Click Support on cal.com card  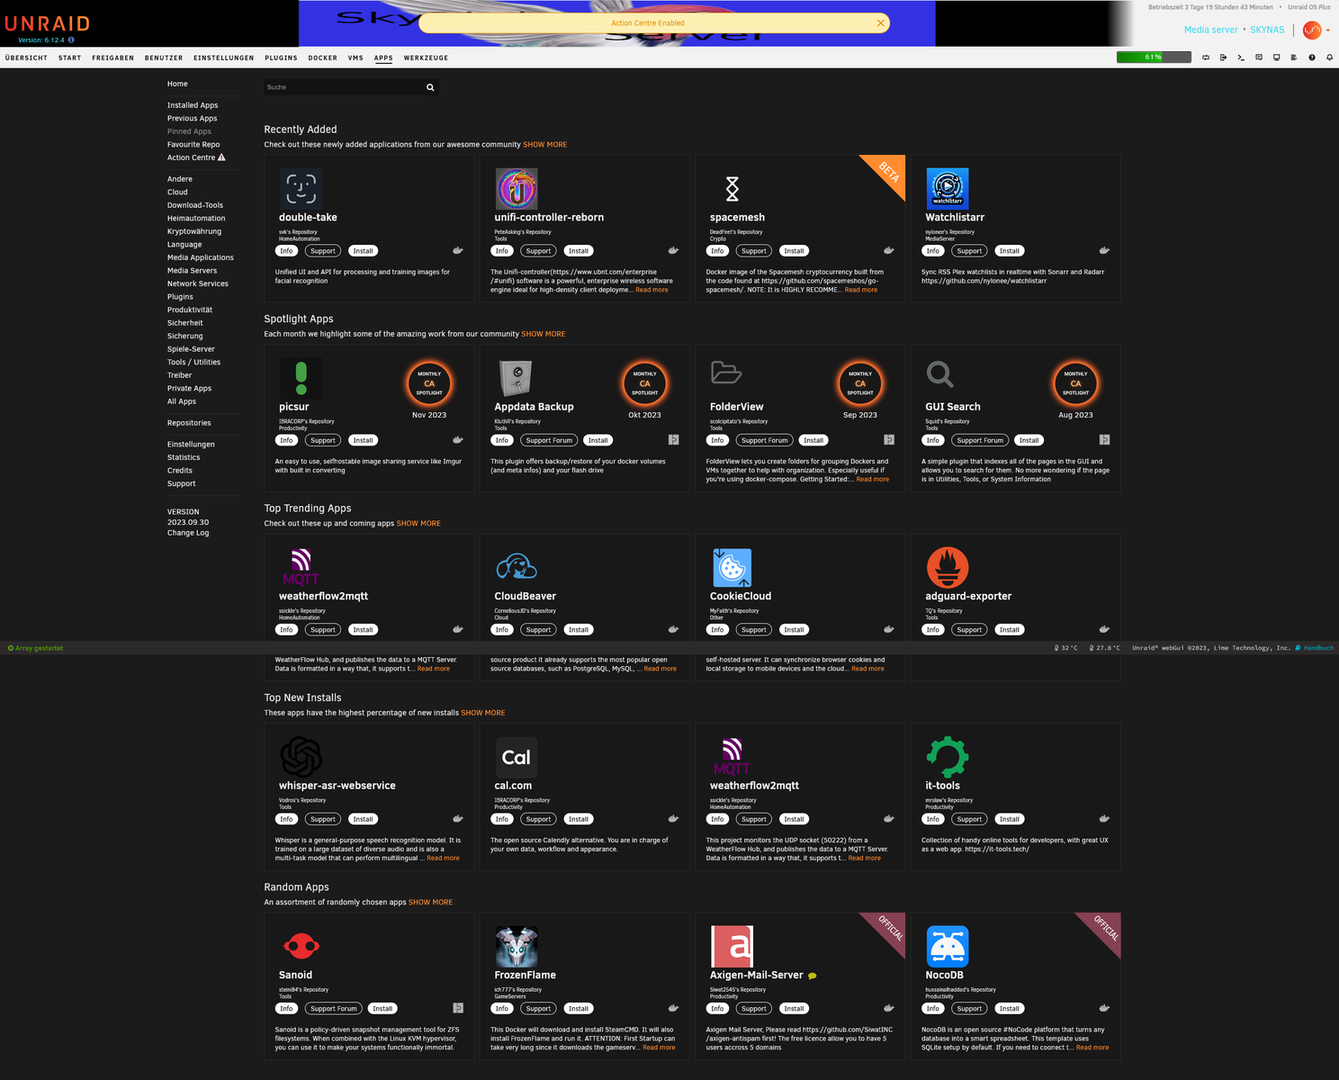pos(538,819)
